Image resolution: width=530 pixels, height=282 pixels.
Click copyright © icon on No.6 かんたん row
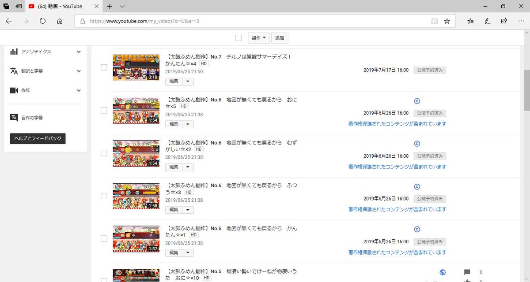pos(416,229)
